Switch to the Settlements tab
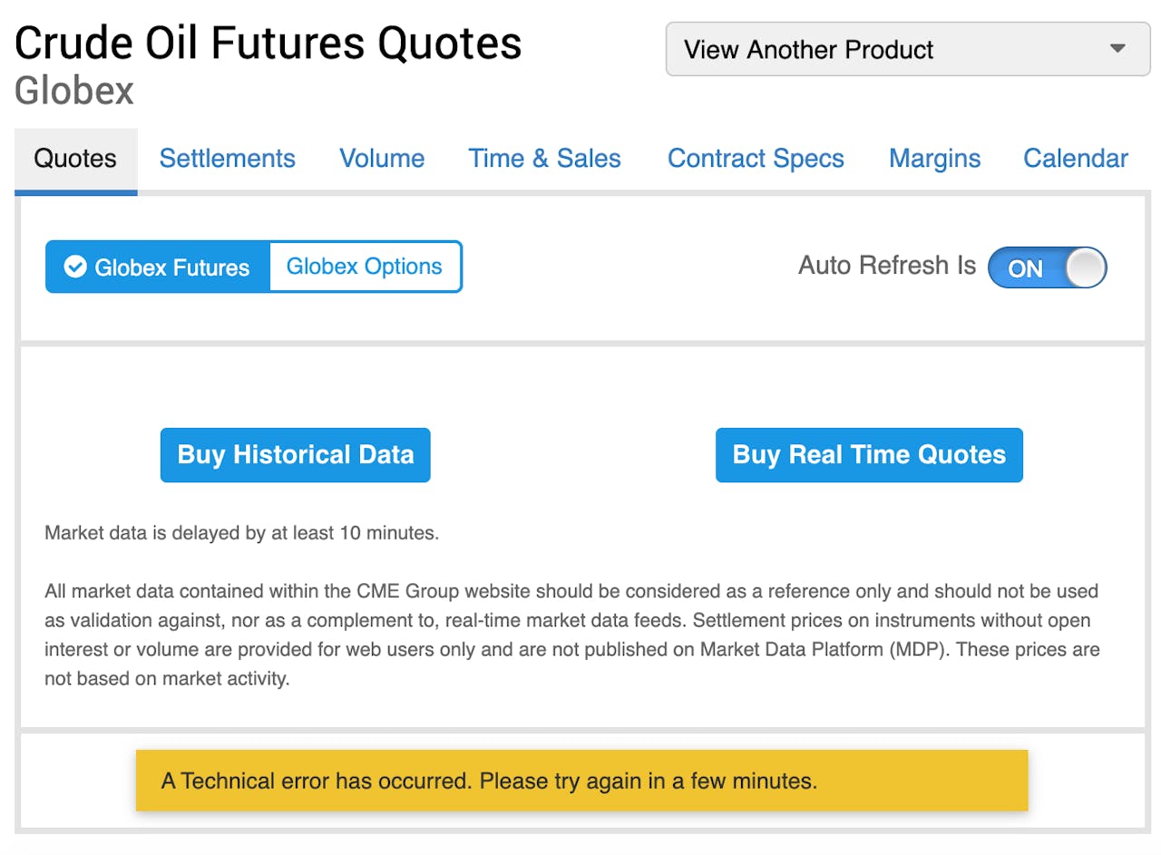 point(228,159)
